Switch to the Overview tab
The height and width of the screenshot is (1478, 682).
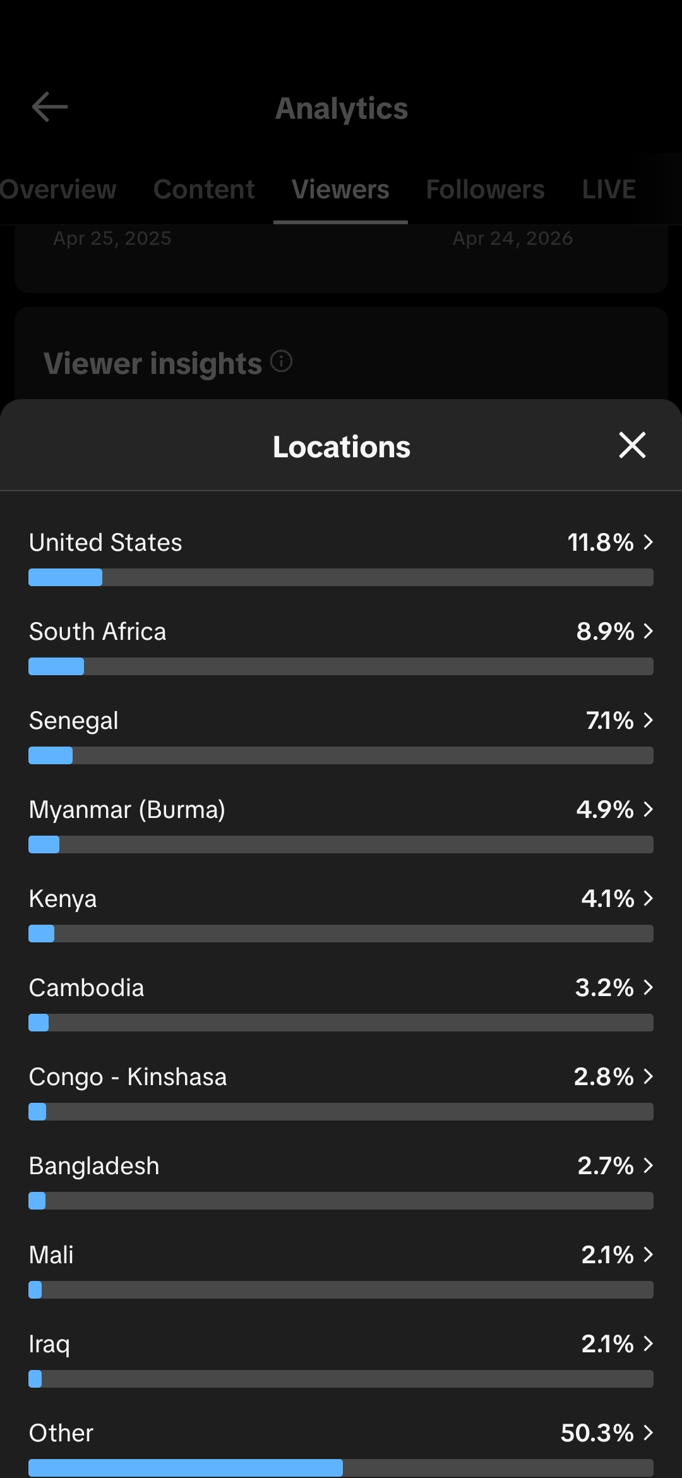click(x=58, y=189)
